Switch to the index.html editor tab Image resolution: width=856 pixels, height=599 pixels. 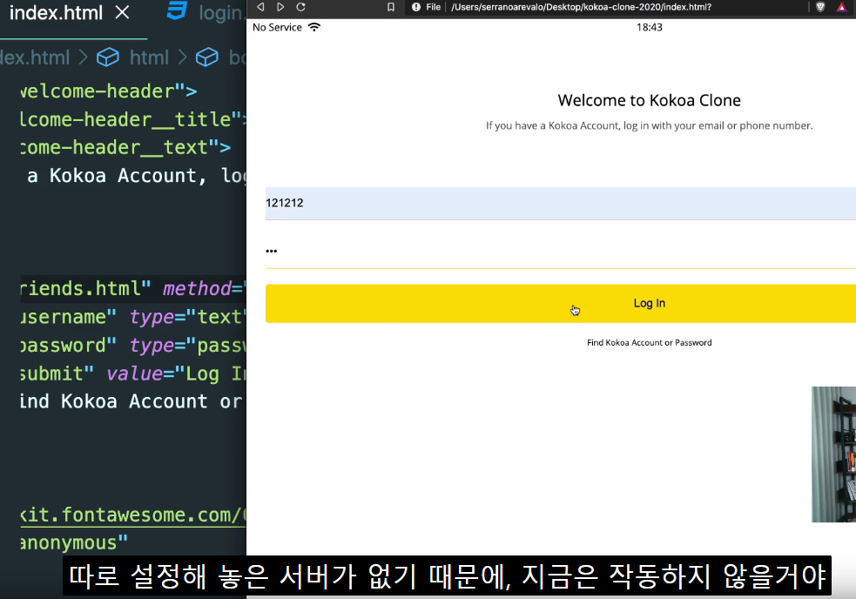click(x=56, y=12)
